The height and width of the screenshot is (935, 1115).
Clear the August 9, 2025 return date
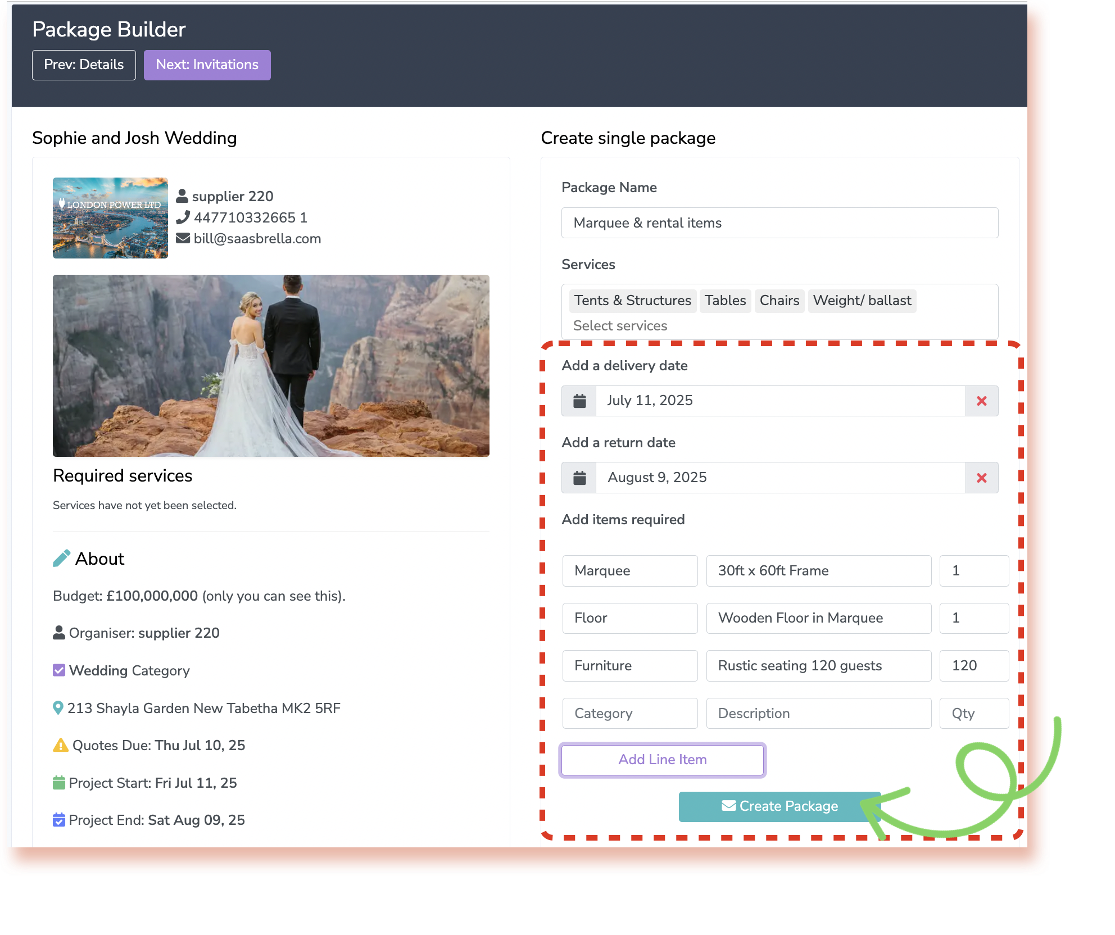click(x=981, y=478)
